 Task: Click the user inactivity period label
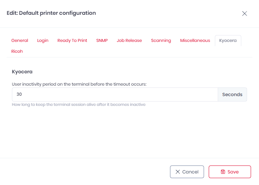tap(79, 84)
